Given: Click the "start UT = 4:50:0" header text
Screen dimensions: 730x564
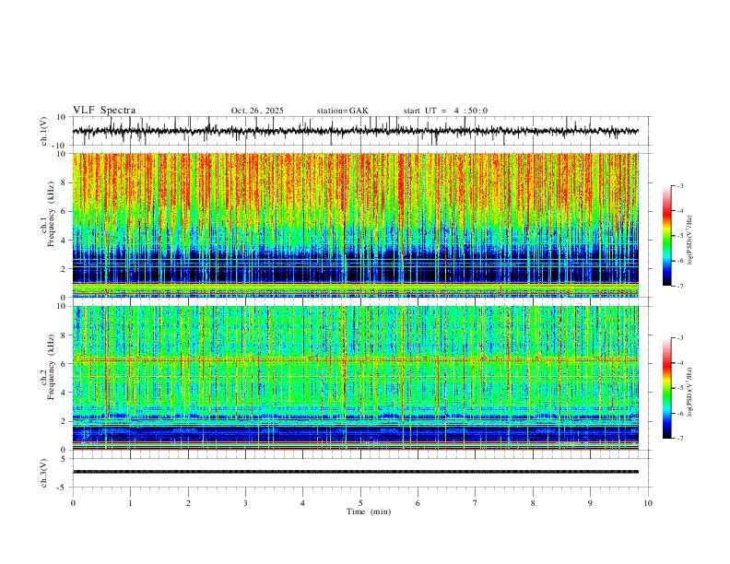Looking at the screenshot, I should pyautogui.click(x=445, y=111).
